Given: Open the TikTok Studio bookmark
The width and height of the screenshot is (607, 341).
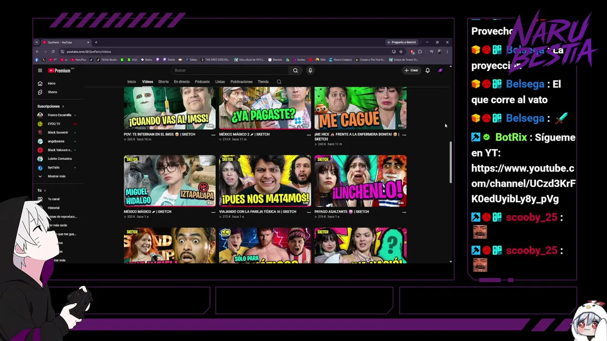Looking at the screenshot, I should tap(107, 60).
